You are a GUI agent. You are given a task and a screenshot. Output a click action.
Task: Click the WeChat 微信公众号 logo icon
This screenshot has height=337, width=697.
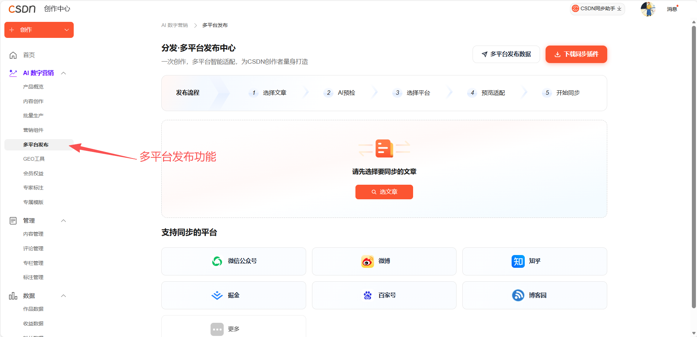pyautogui.click(x=217, y=261)
